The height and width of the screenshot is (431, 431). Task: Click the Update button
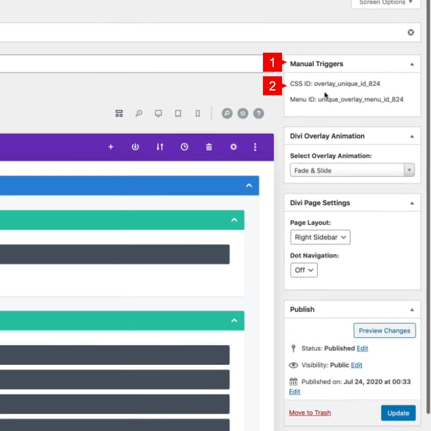398,413
